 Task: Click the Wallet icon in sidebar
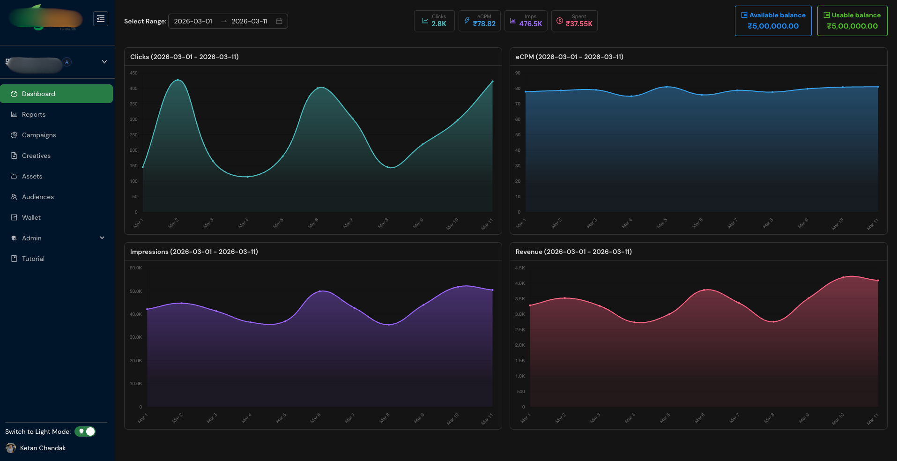pos(14,217)
